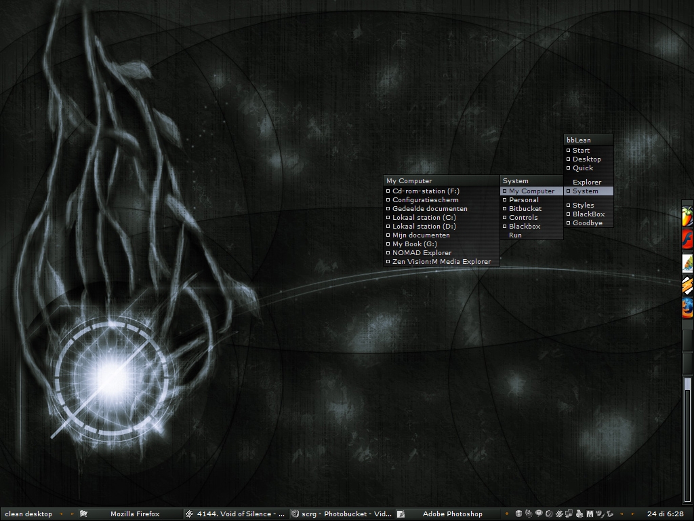
Task: Expand the Goodbye submenu
Action: tap(589, 223)
